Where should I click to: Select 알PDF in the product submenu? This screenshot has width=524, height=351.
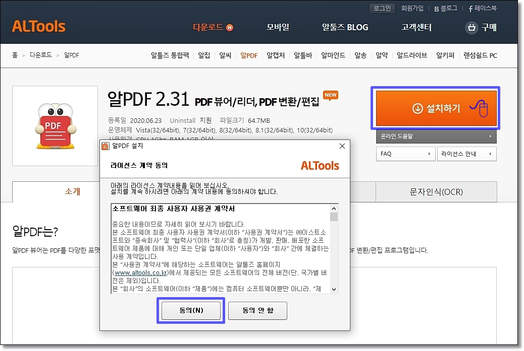[249, 55]
